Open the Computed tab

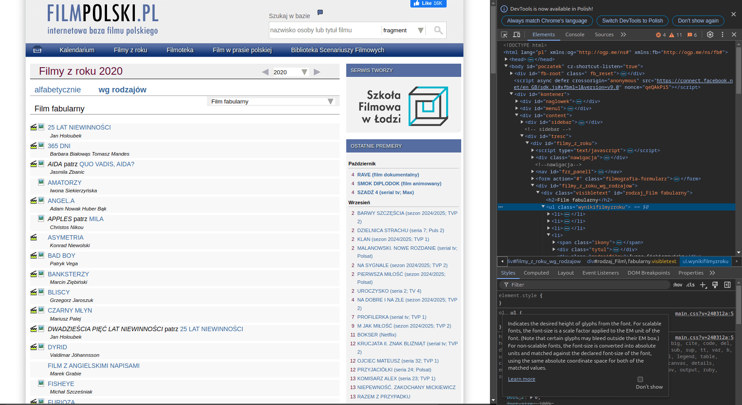pyautogui.click(x=536, y=273)
